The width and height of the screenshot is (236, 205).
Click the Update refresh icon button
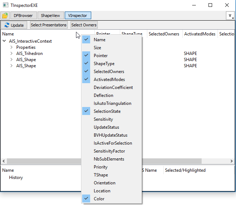click(14, 25)
